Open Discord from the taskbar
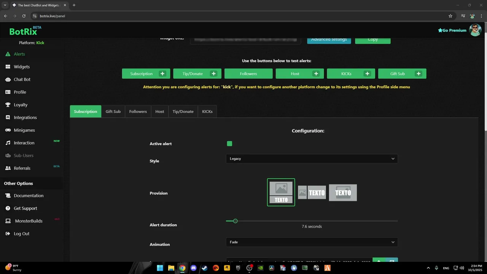The width and height of the screenshot is (487, 274). tap(194, 268)
